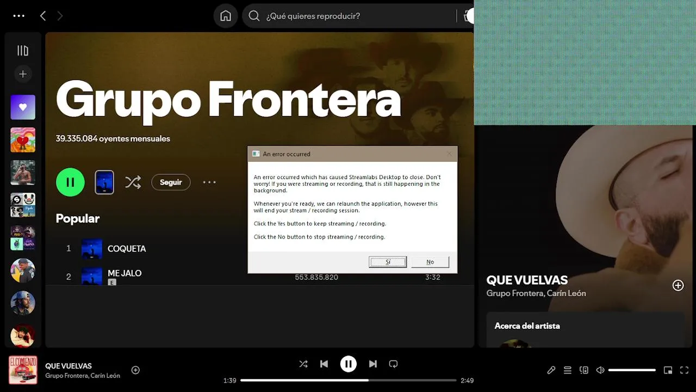Open El Comienzo now-playing cover art
This screenshot has height=392, width=696.
(x=23, y=370)
